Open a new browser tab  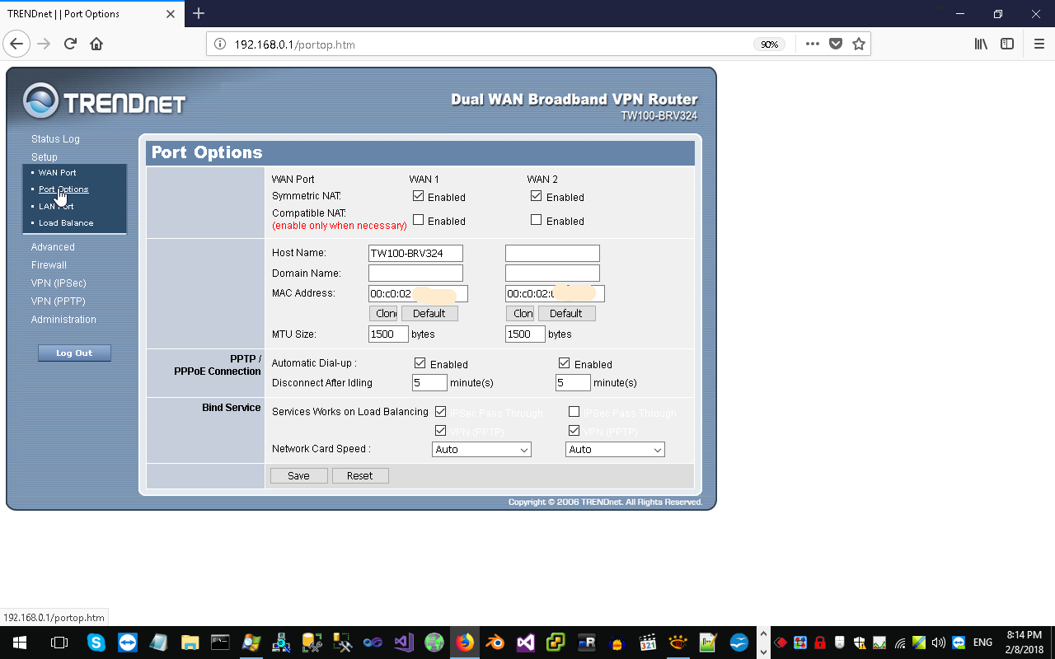click(x=199, y=13)
